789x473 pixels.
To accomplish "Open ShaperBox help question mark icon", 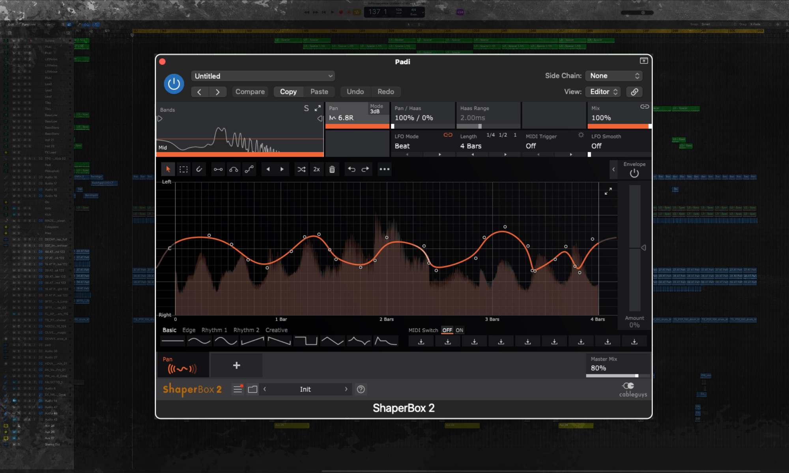I will pyautogui.click(x=361, y=389).
